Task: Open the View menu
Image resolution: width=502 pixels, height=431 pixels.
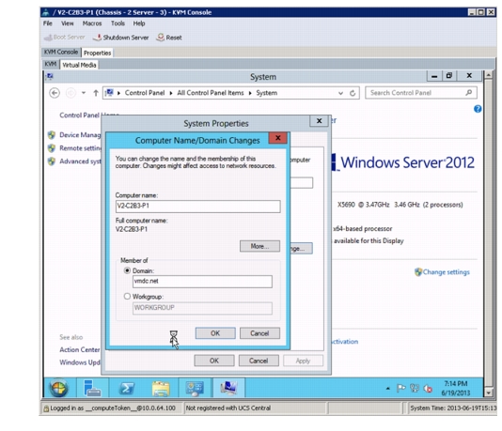Action: click(x=68, y=23)
